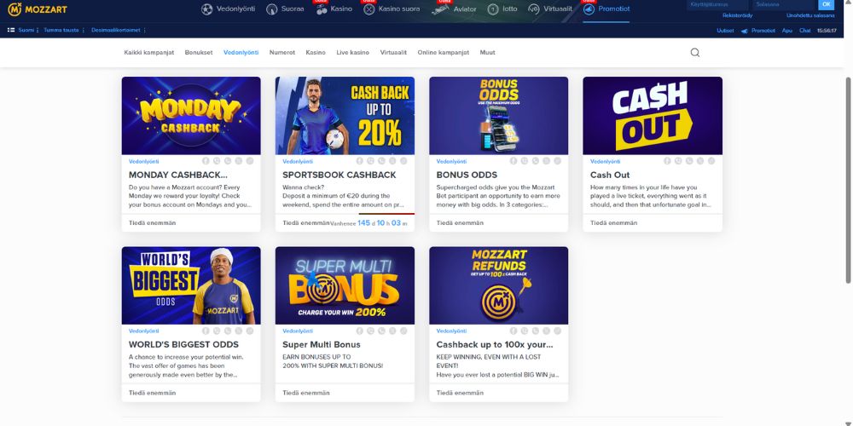Image resolution: width=853 pixels, height=426 pixels.
Task: Open Promotiot link beside the megaphone
Action: (x=763, y=31)
